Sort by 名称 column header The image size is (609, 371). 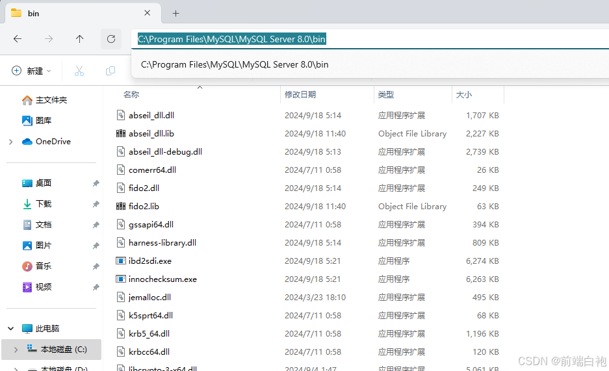[131, 95]
